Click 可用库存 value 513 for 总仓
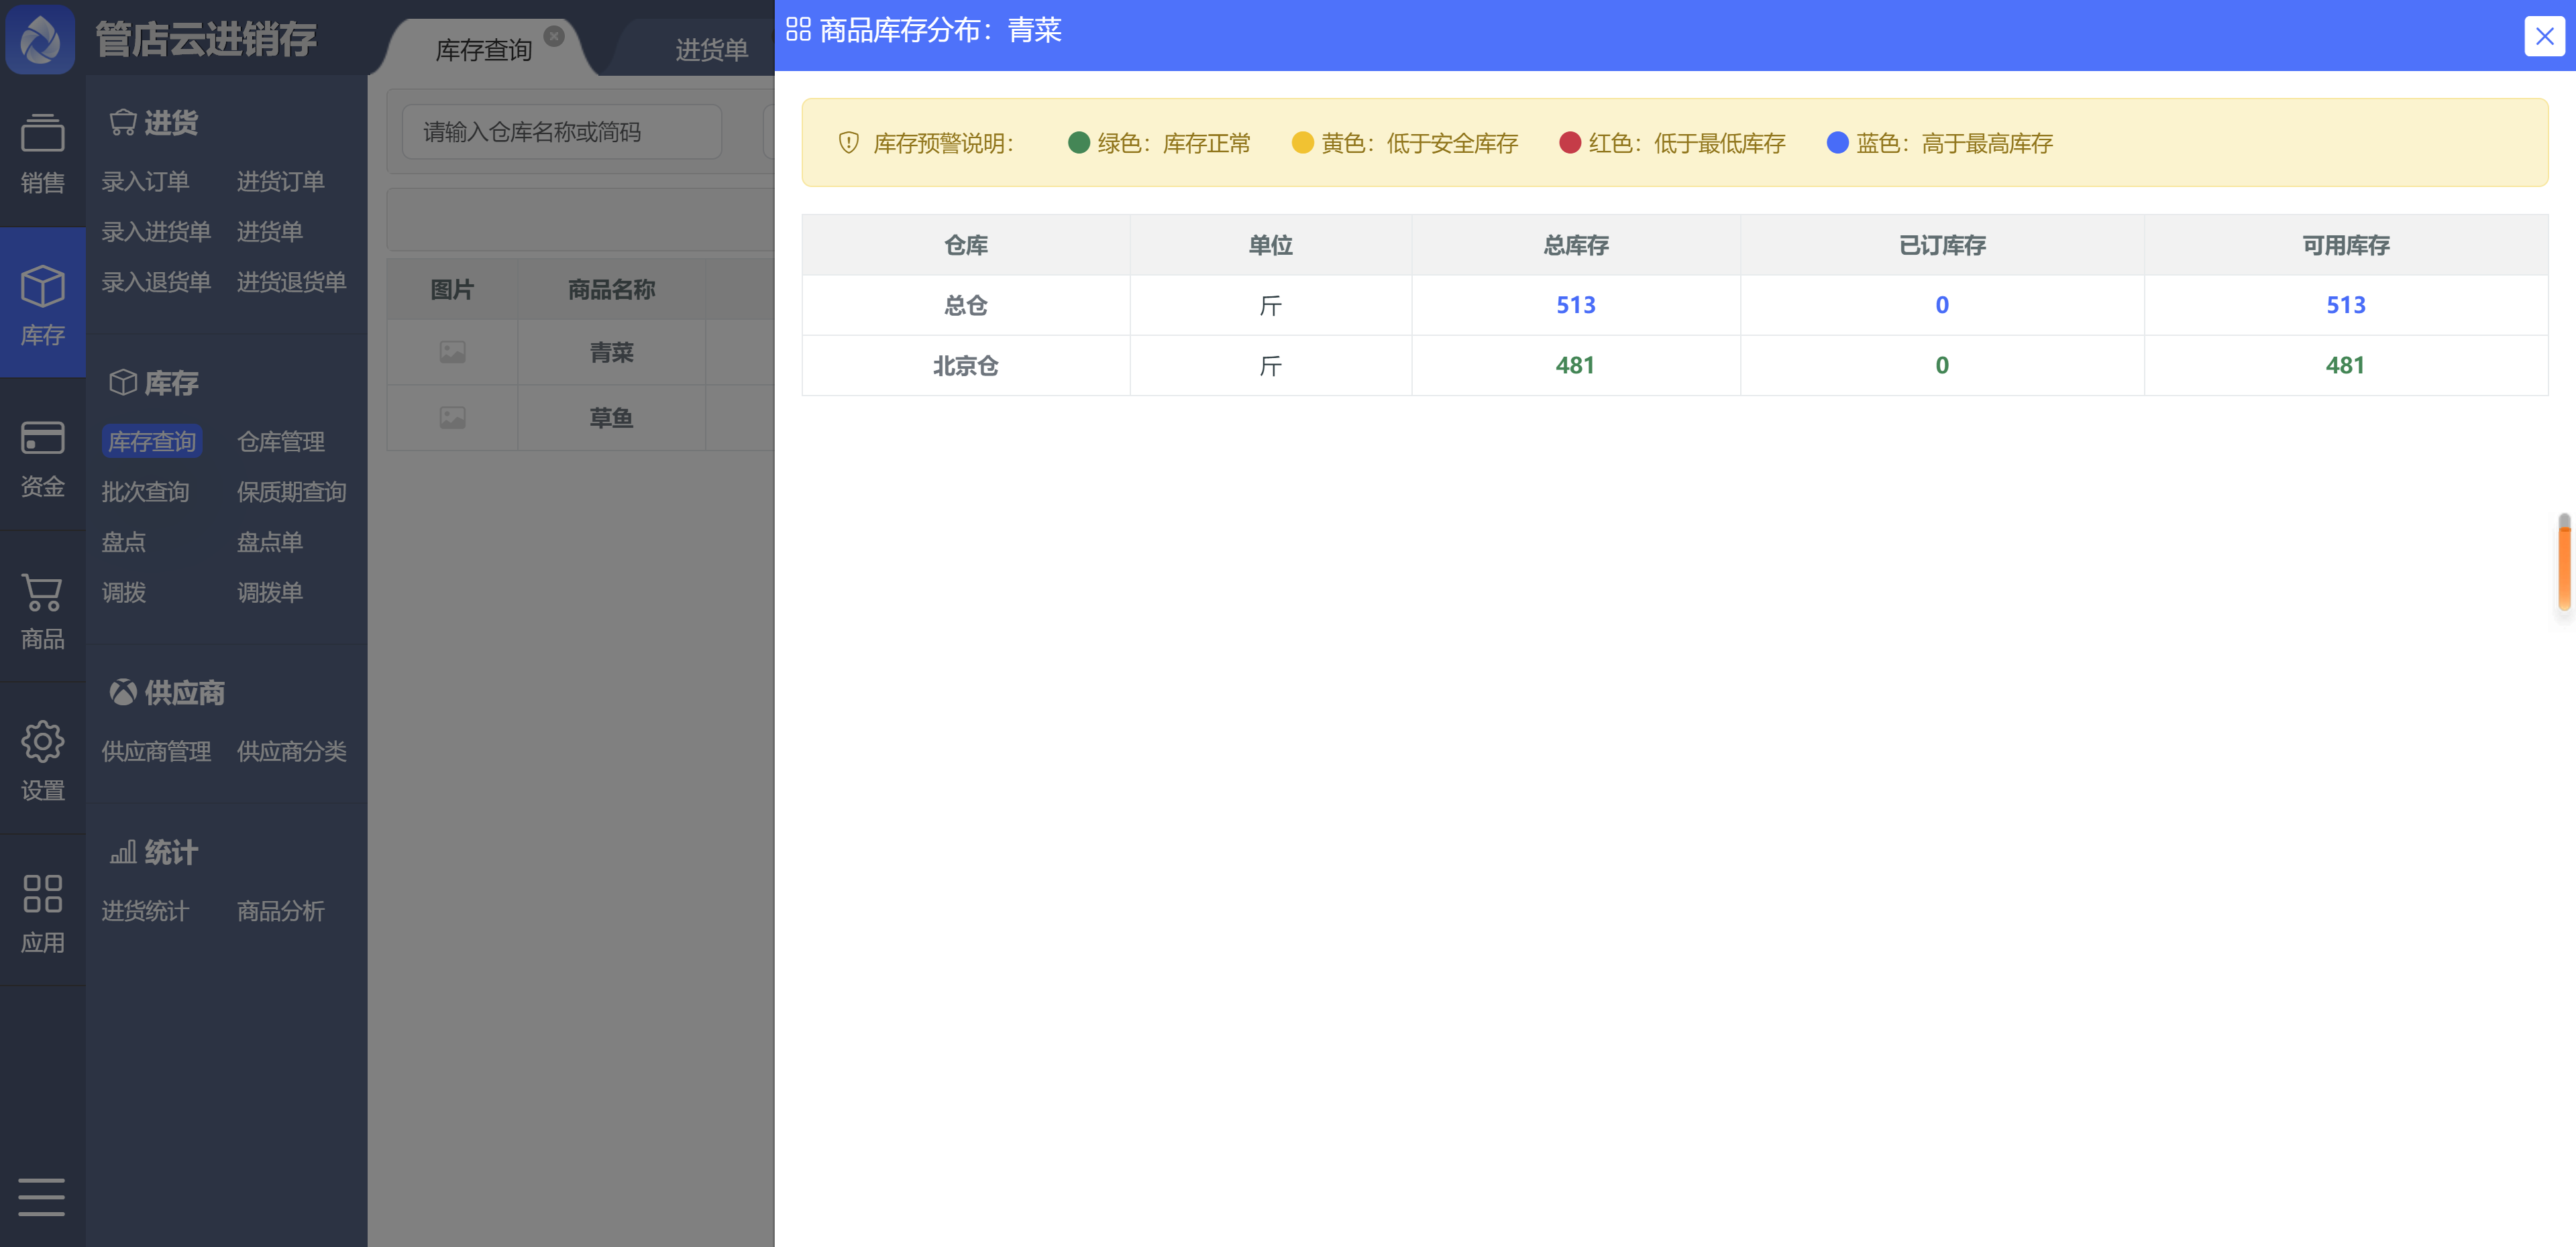The height and width of the screenshot is (1247, 2576). click(2346, 306)
